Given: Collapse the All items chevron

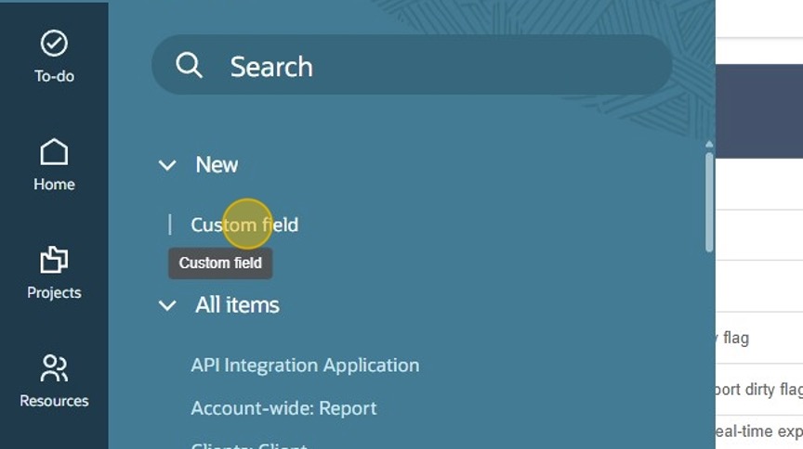Looking at the screenshot, I should pyautogui.click(x=167, y=305).
